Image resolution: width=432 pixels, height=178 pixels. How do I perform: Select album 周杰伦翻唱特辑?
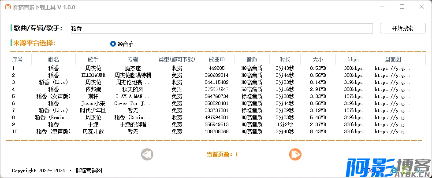(x=133, y=75)
